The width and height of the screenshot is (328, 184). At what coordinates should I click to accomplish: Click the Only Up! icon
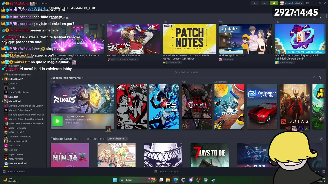[x=6, y=150]
